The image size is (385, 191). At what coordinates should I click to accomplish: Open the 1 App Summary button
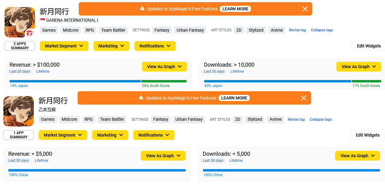tap(19, 135)
